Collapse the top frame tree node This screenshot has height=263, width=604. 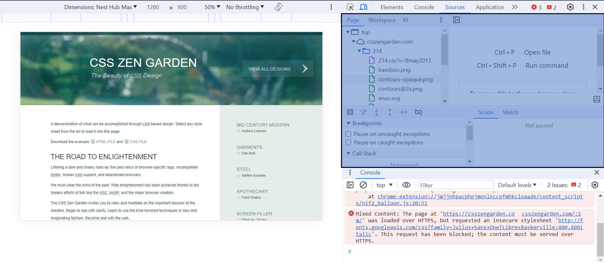(348, 32)
